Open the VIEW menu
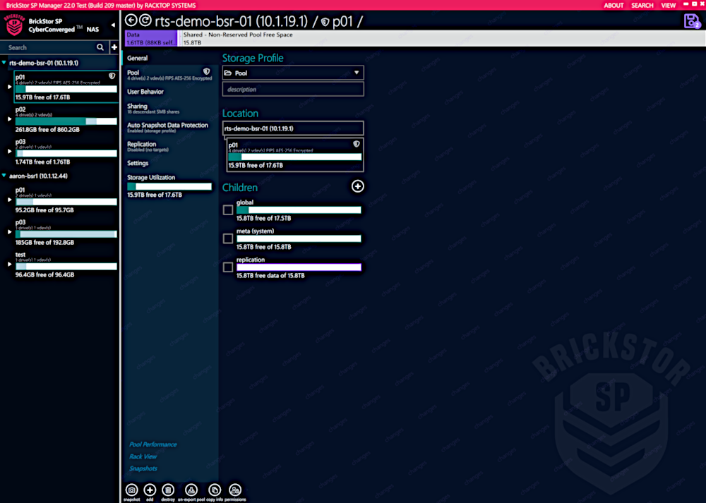The height and width of the screenshot is (503, 706). tap(668, 6)
